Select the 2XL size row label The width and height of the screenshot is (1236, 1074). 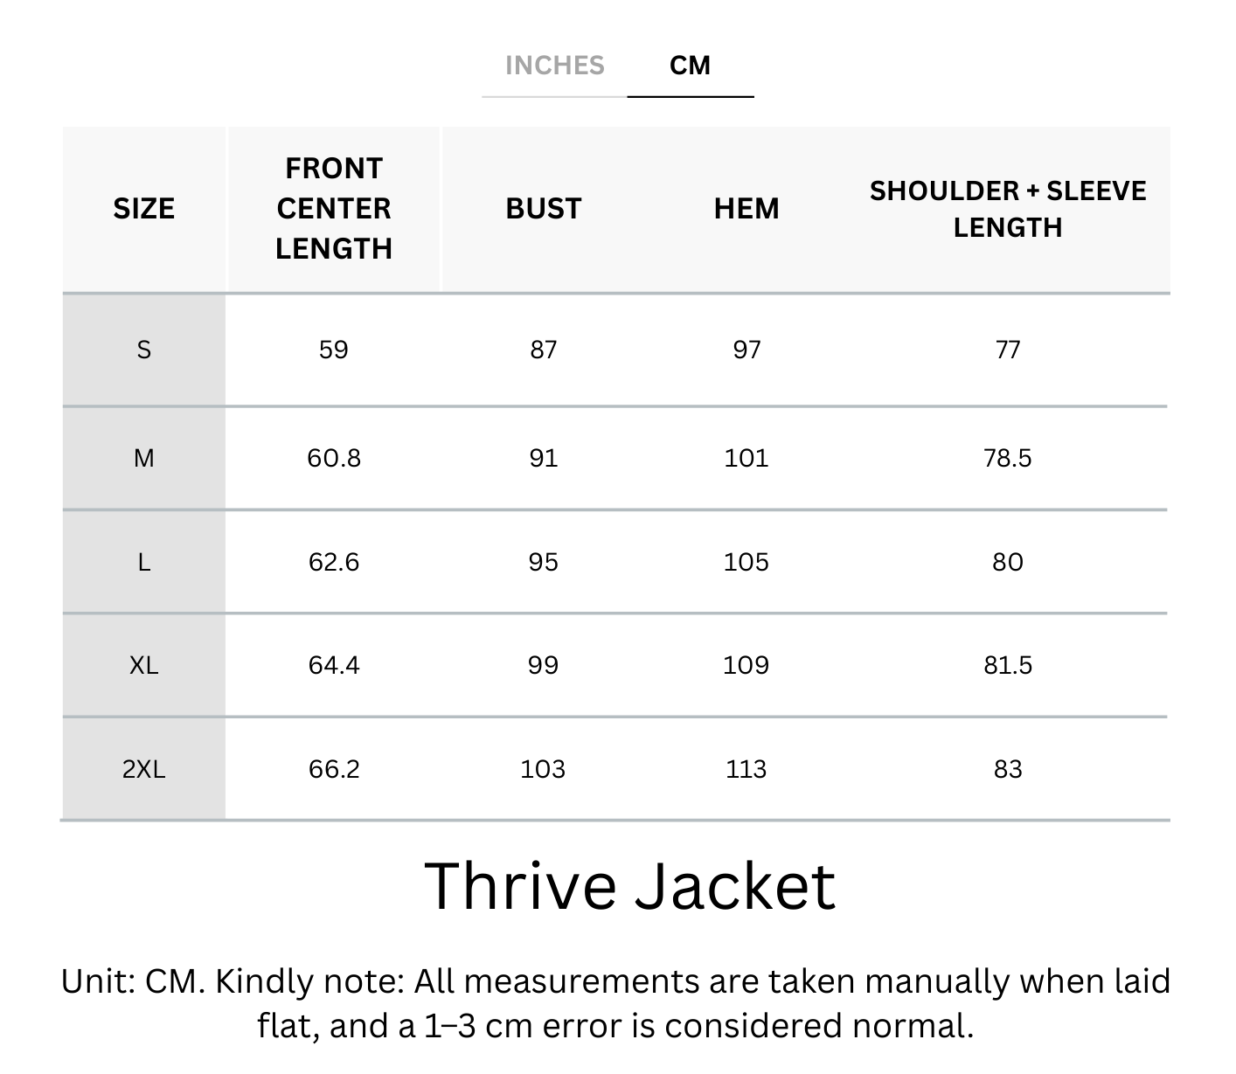(144, 769)
